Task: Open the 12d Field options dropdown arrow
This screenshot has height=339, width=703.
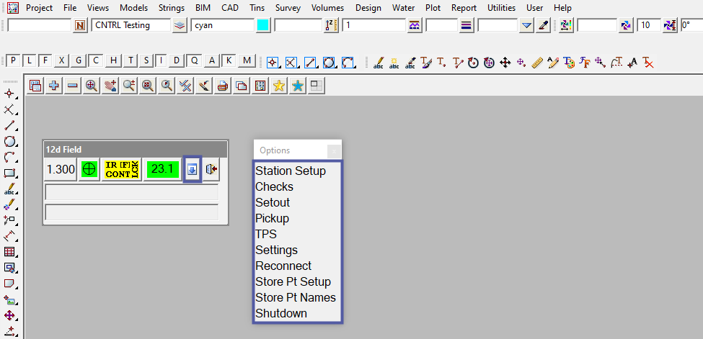Action: [x=192, y=170]
